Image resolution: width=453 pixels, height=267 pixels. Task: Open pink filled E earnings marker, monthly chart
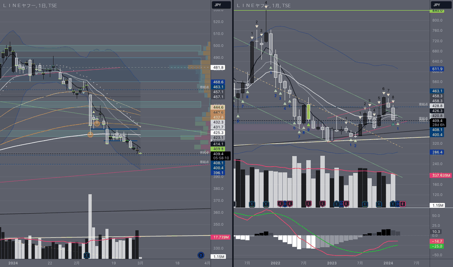tap(402, 204)
